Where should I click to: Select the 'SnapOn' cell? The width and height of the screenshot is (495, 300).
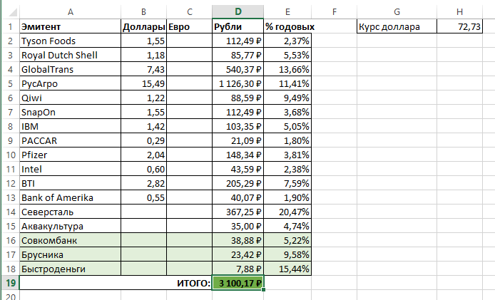click(70, 112)
